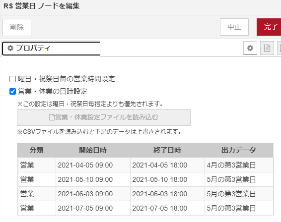Select the プロパティ tab
Viewport: 281px width, 222px height.
[x=51, y=48]
